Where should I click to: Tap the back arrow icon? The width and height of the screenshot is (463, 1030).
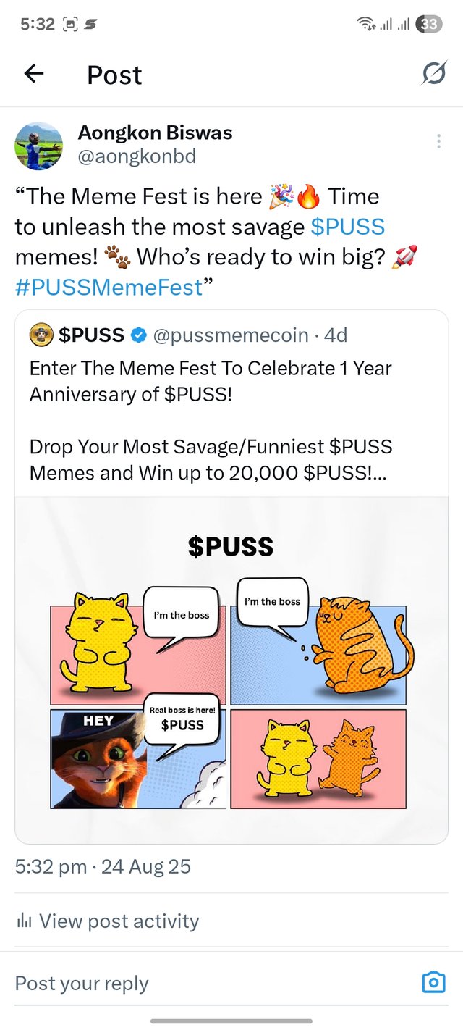[x=34, y=74]
